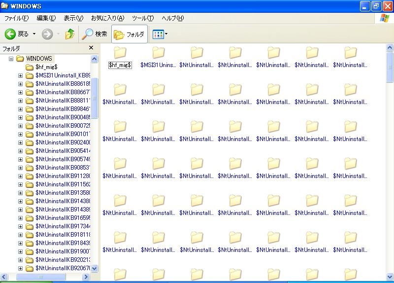Click folder icon of $NtUninstallKB886185 in tree
Viewport: 394px width, 283px height.
point(30,84)
